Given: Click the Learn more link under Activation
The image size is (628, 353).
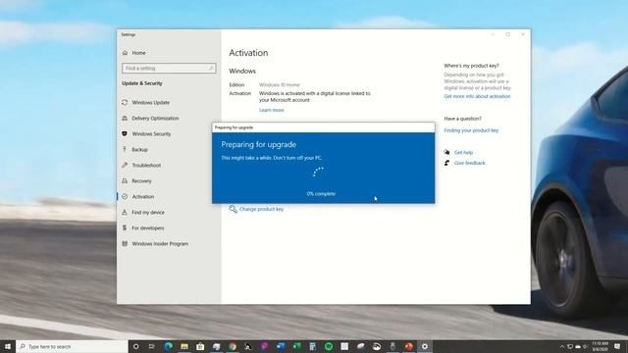Looking at the screenshot, I should coord(271,110).
